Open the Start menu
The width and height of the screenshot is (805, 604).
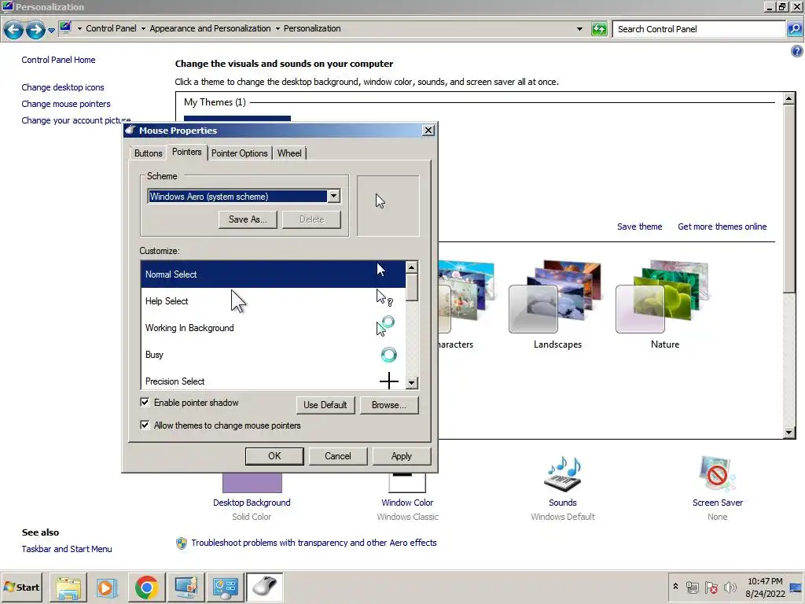coord(21,587)
